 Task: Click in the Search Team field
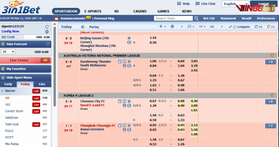click(x=173, y=18)
